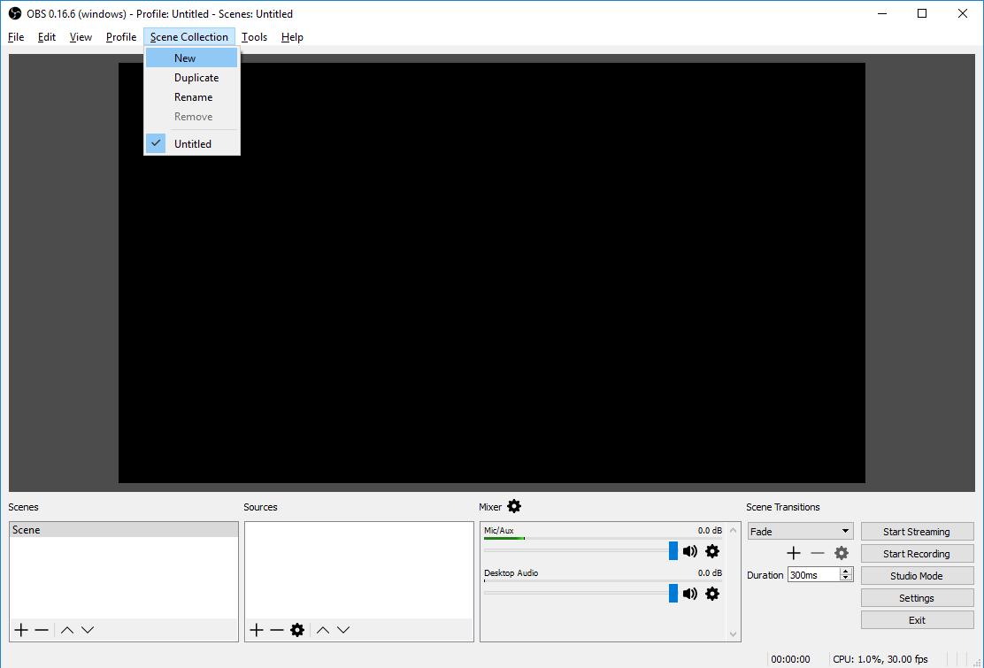Open Mixer settings gear icon
This screenshot has width=984, height=668.
pyautogui.click(x=514, y=506)
